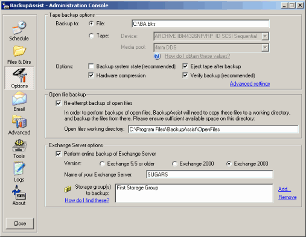
Task: Click the Close button
Action: [x=20, y=223]
